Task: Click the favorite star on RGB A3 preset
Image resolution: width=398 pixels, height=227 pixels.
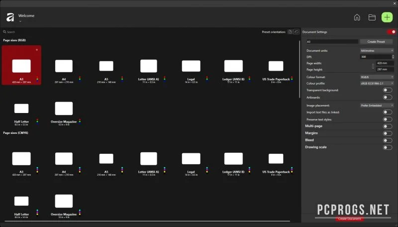Action: 37,50
